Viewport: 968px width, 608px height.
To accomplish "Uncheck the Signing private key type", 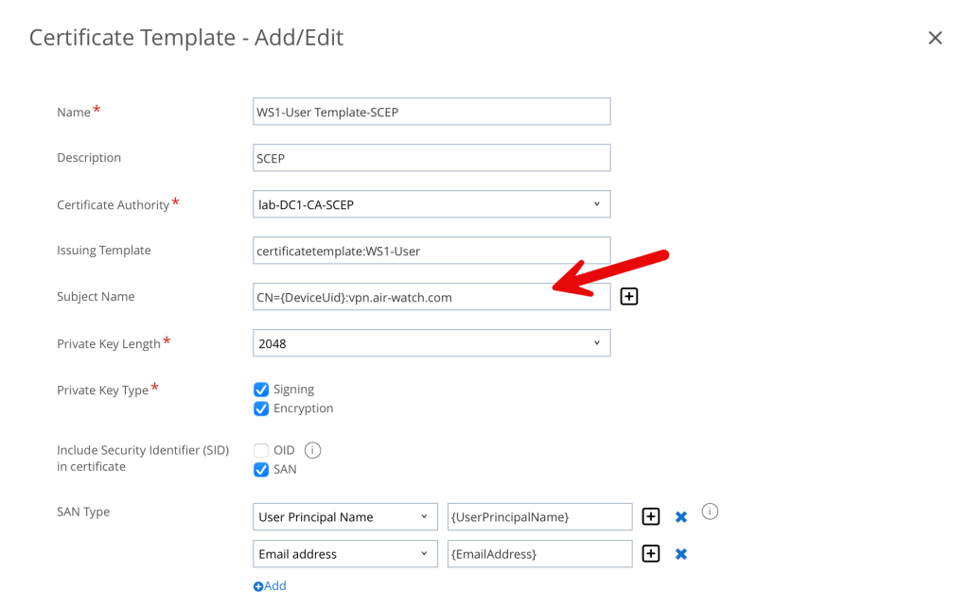I will [261, 390].
